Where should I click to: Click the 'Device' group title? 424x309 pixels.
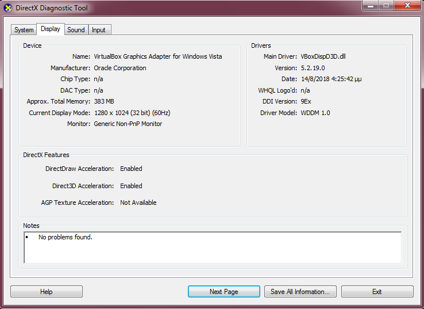(x=32, y=45)
